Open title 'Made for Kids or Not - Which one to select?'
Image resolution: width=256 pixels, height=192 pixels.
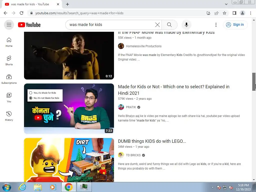point(174,90)
